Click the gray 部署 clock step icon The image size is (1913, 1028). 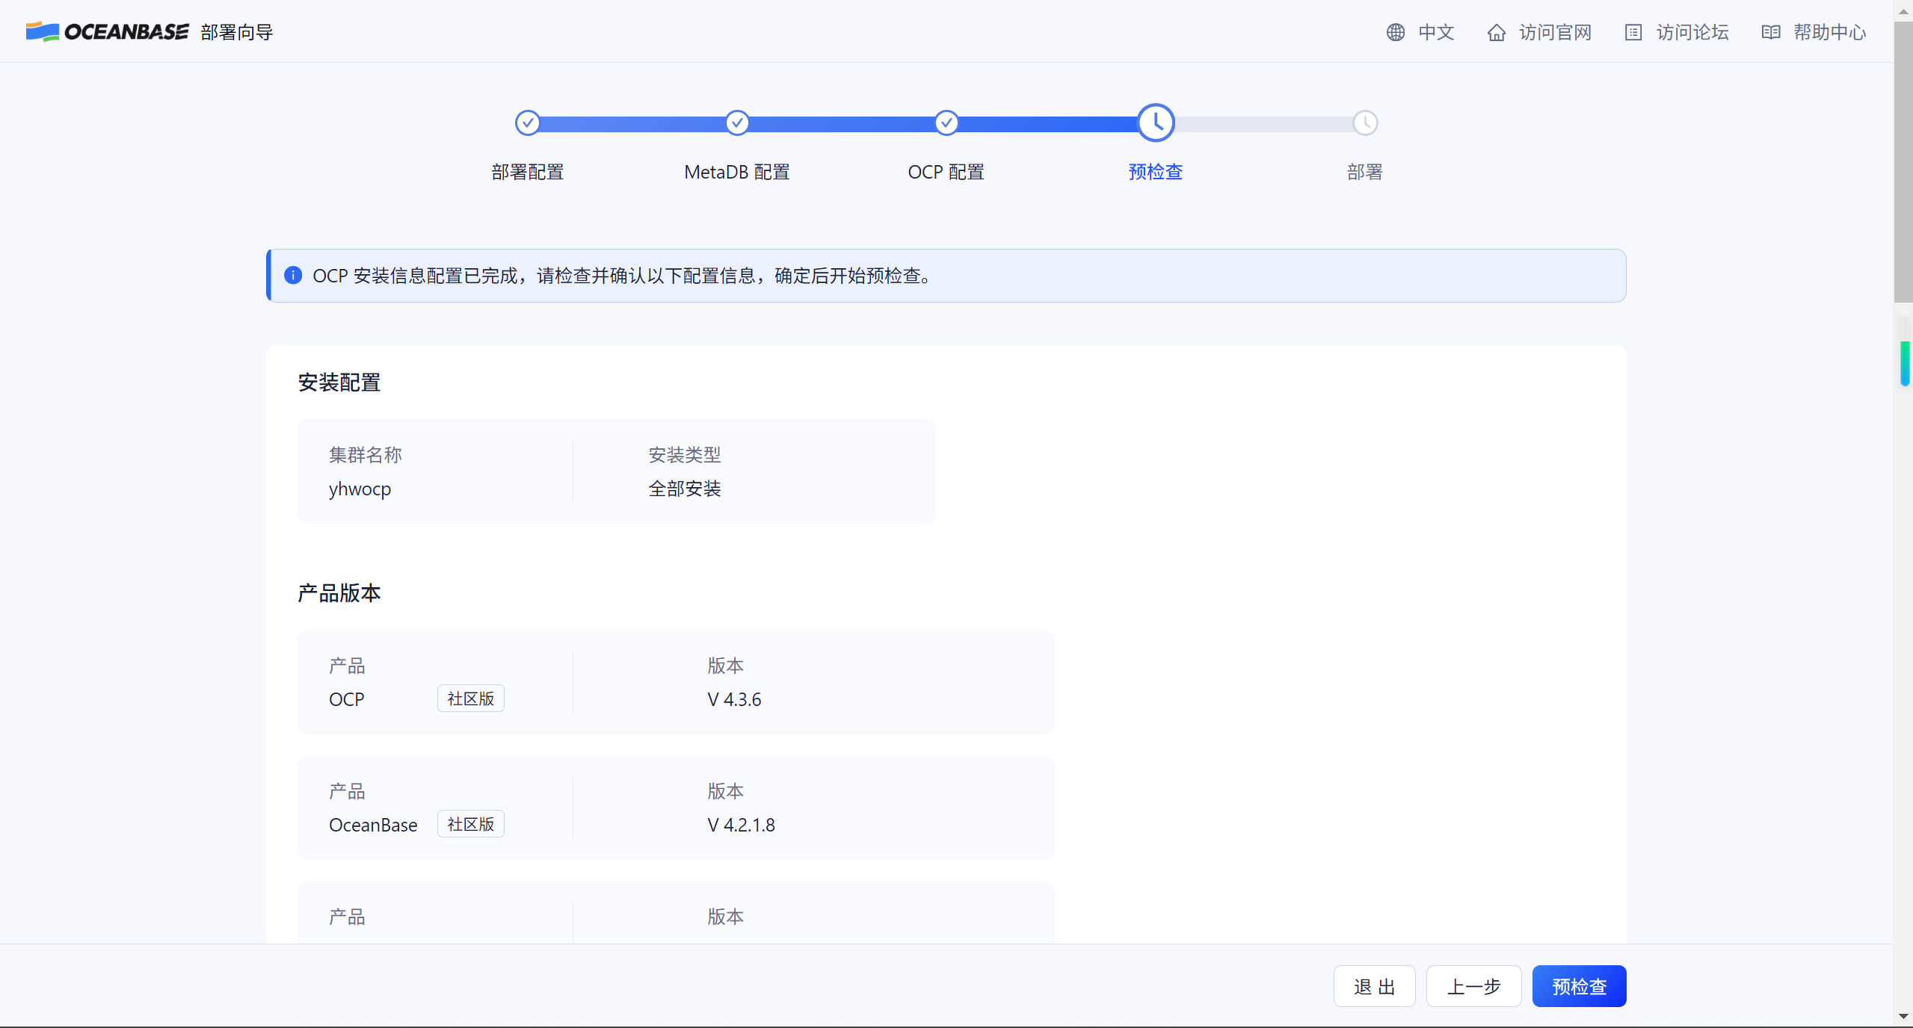pos(1365,123)
